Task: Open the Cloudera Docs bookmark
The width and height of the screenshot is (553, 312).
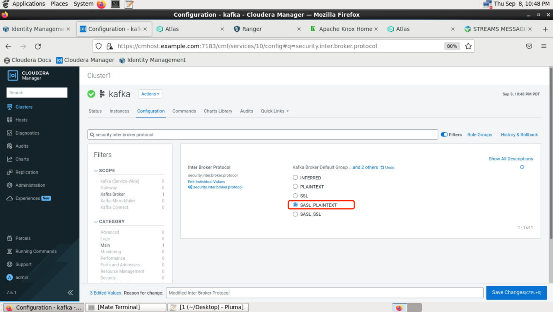Action: 27,60
